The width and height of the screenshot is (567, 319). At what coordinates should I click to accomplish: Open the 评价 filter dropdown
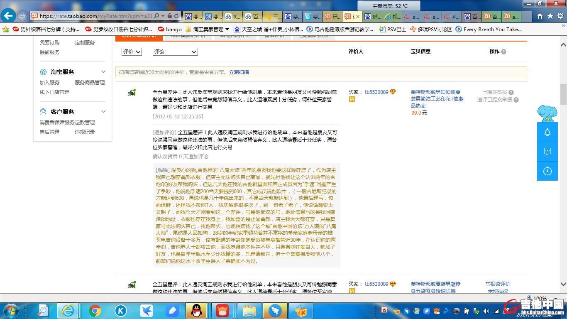pos(132,52)
